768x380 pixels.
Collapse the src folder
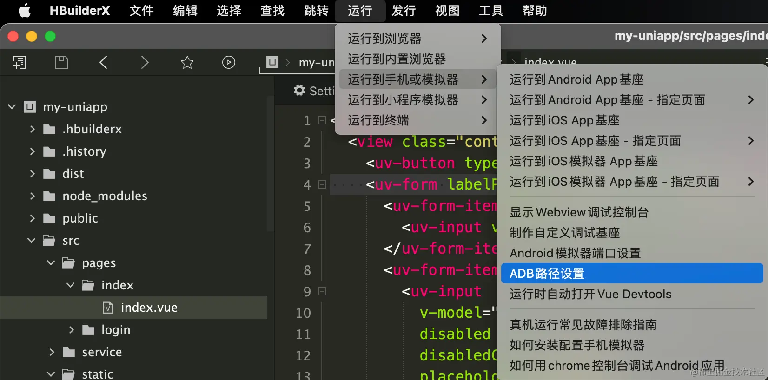pos(32,241)
